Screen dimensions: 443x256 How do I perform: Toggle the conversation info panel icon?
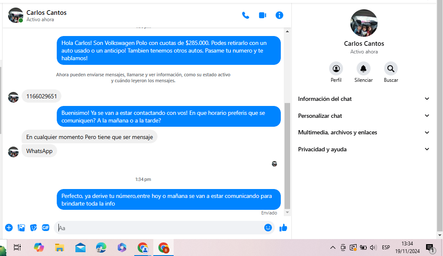tap(279, 15)
